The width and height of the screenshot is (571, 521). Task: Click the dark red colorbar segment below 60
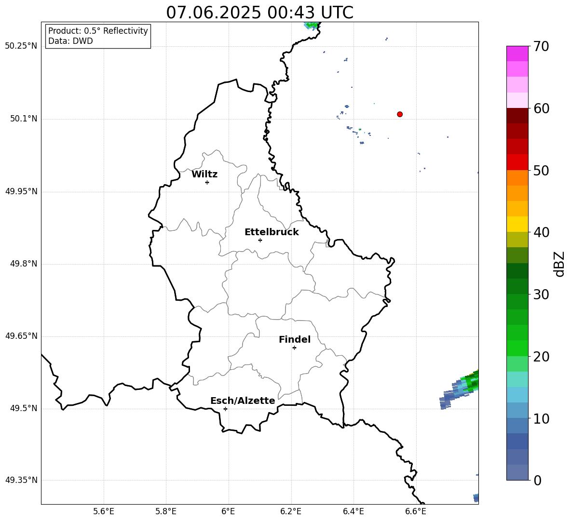517,116
